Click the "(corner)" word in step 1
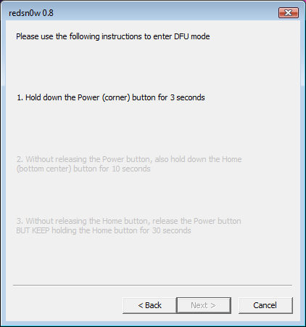The width and height of the screenshot is (306, 327). click(x=116, y=97)
